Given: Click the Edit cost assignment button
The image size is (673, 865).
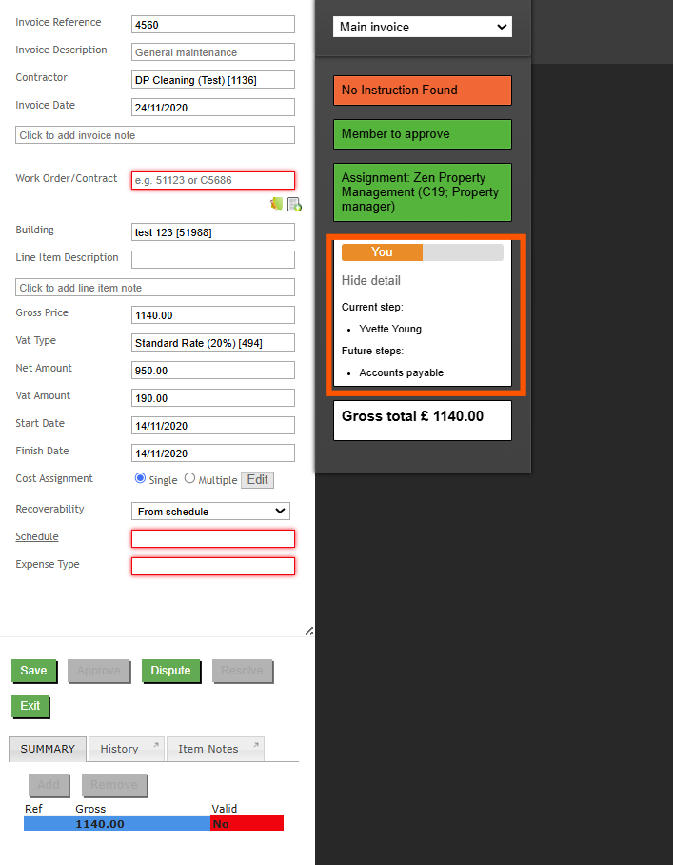Looking at the screenshot, I should pyautogui.click(x=257, y=479).
